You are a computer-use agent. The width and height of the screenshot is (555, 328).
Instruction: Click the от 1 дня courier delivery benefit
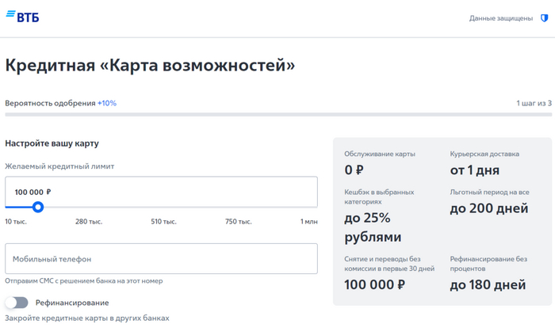pos(475,170)
